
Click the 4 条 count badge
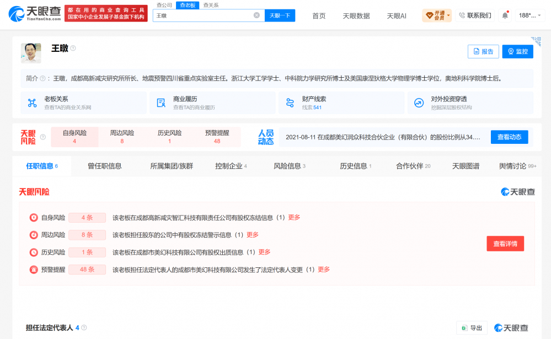tap(87, 218)
